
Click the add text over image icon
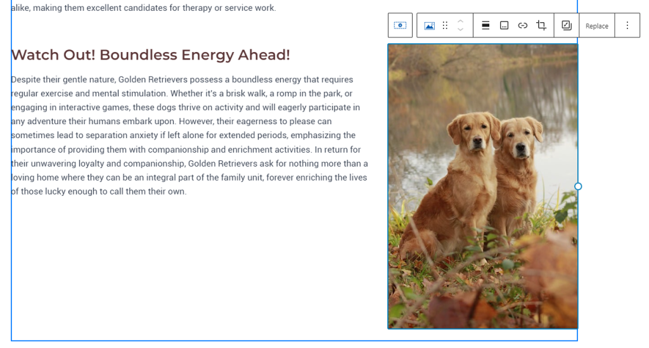coord(566,25)
